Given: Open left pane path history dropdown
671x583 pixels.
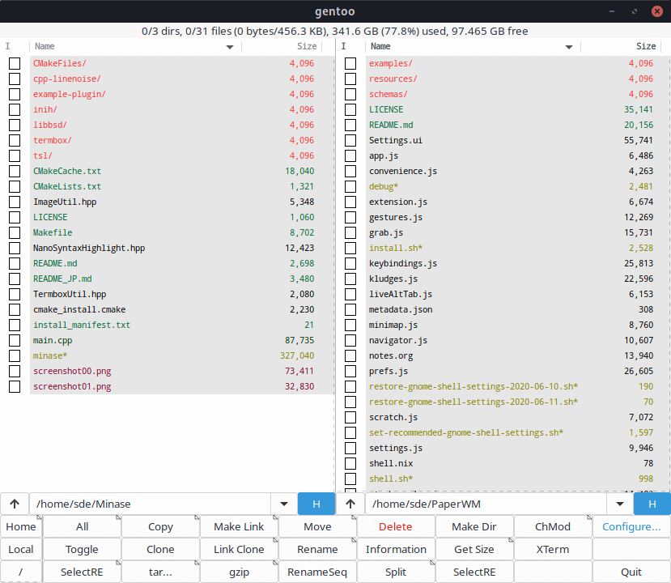Looking at the screenshot, I should (284, 504).
